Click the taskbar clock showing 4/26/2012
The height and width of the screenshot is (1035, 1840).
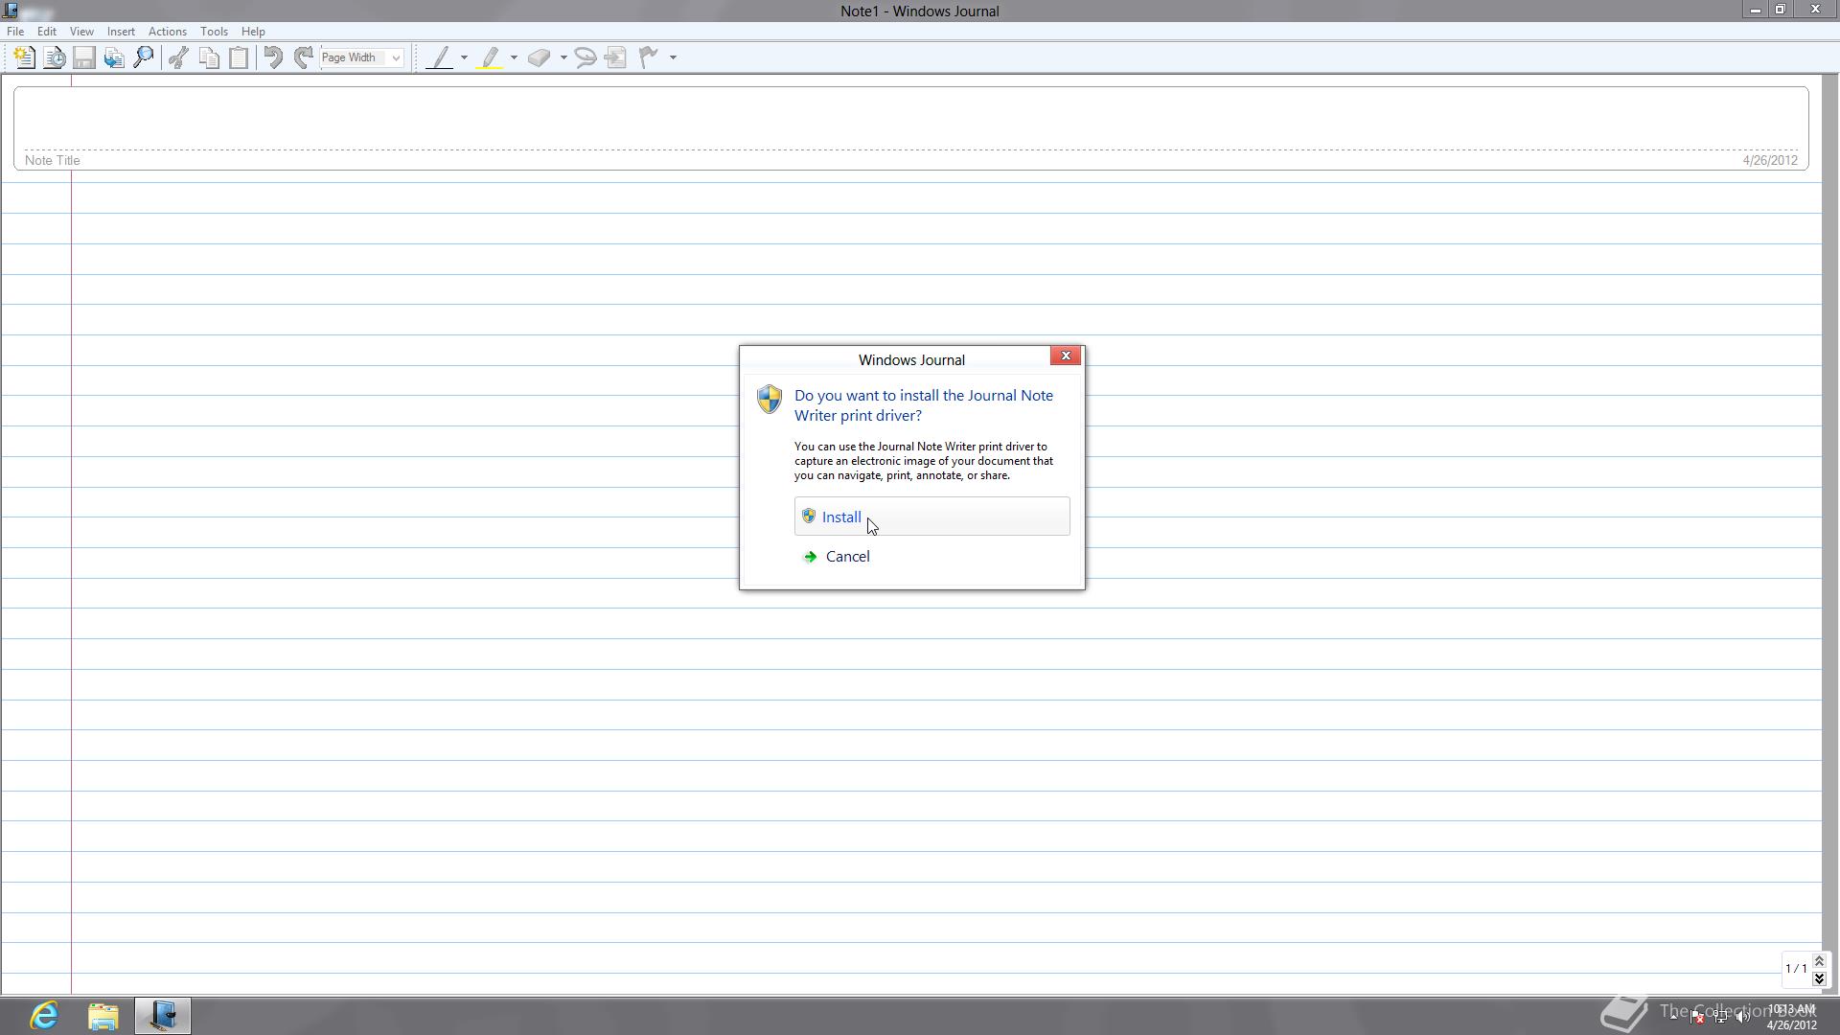(x=1791, y=1017)
